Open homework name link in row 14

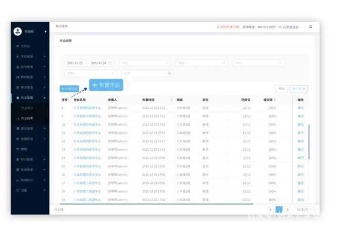pyautogui.click(x=87, y=158)
